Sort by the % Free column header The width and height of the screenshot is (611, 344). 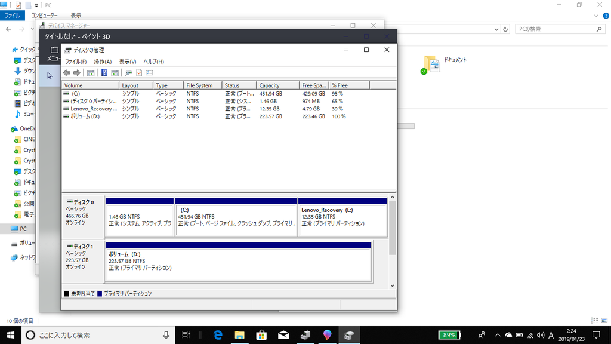(349, 85)
